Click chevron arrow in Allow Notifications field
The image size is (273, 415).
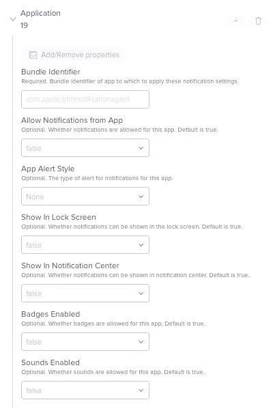tap(141, 148)
